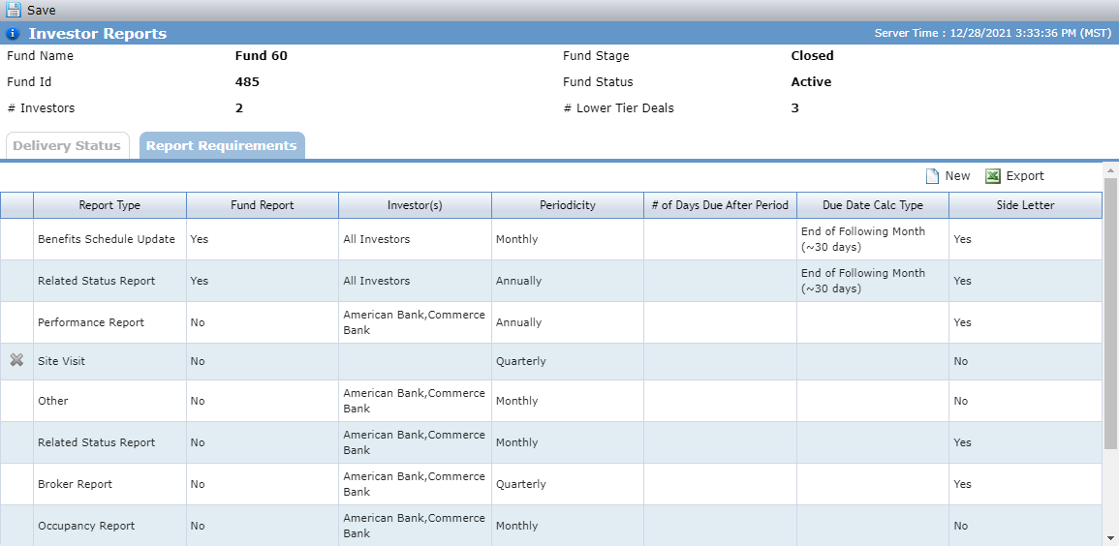Click the Server Time text in header

click(992, 34)
